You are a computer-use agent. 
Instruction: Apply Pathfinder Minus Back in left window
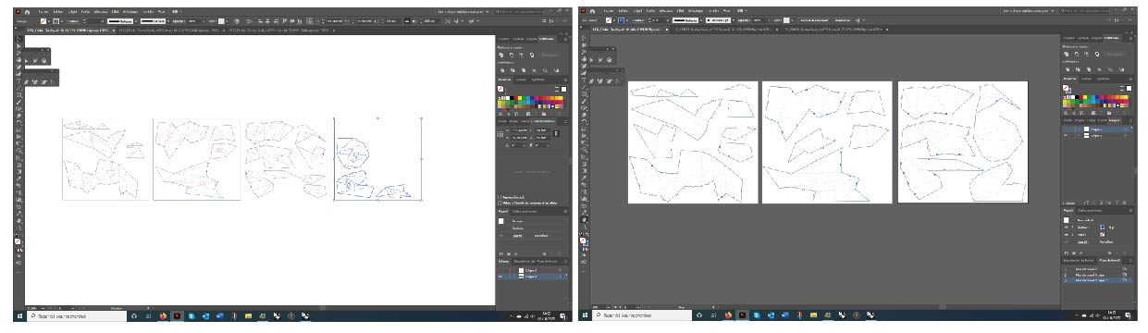click(556, 70)
